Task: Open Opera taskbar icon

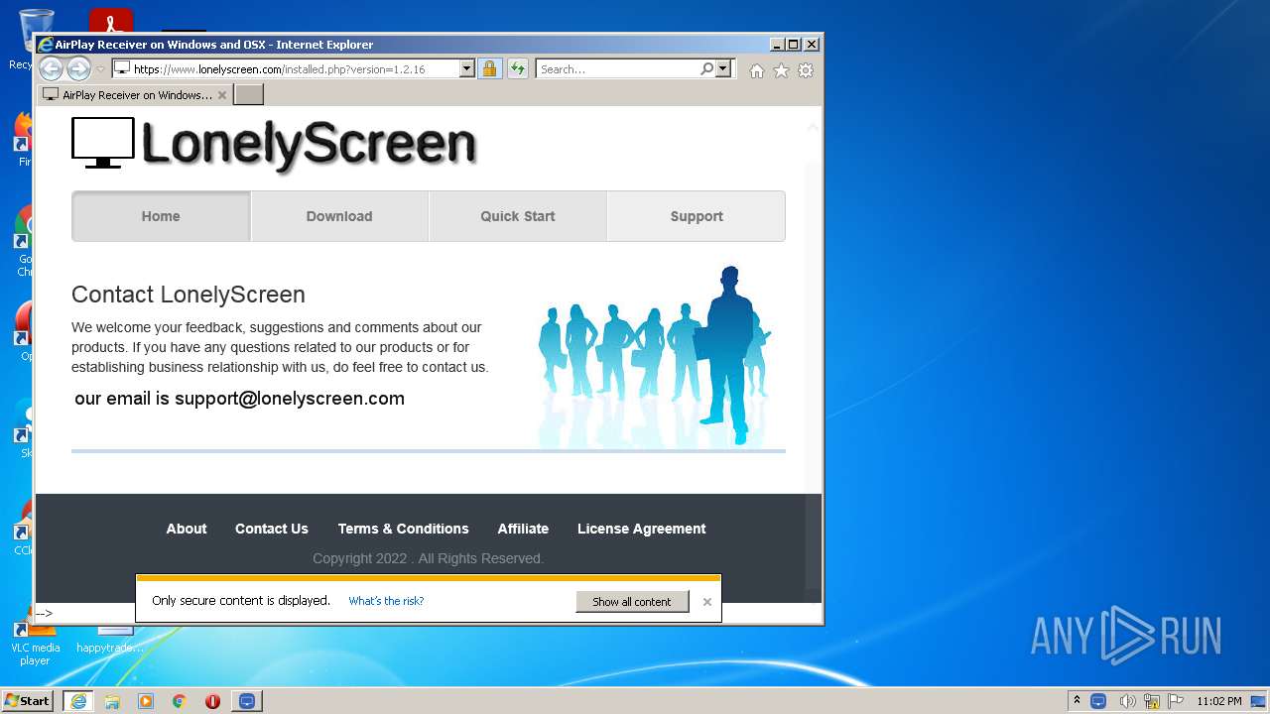Action: click(x=212, y=701)
